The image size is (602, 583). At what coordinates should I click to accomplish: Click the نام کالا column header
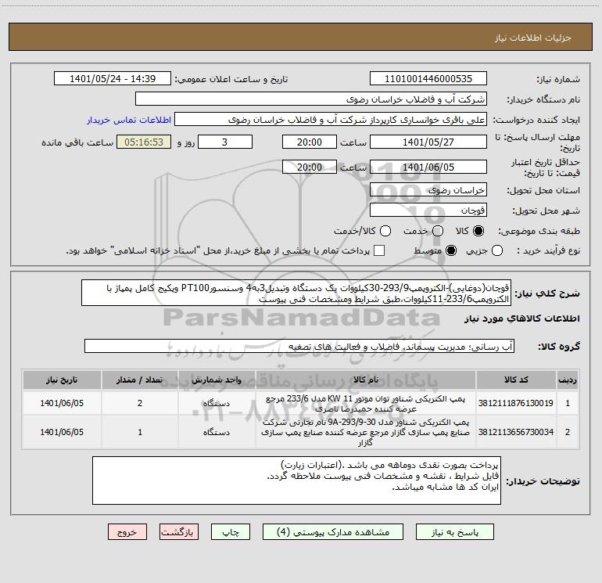(366, 380)
